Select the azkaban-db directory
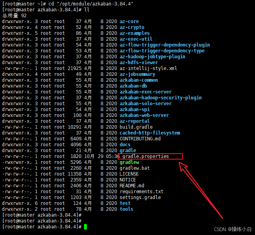 click(133, 86)
